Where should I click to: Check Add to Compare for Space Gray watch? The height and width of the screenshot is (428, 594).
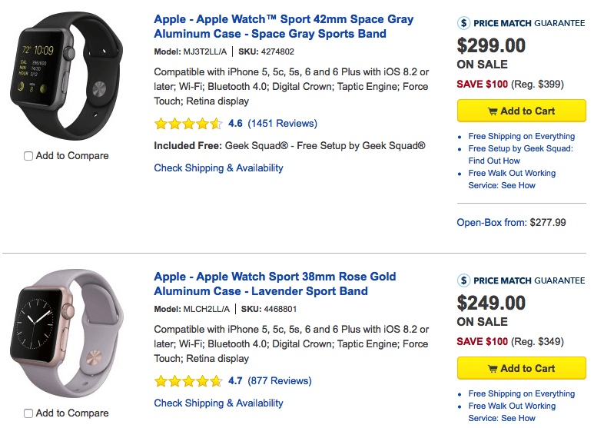28,156
